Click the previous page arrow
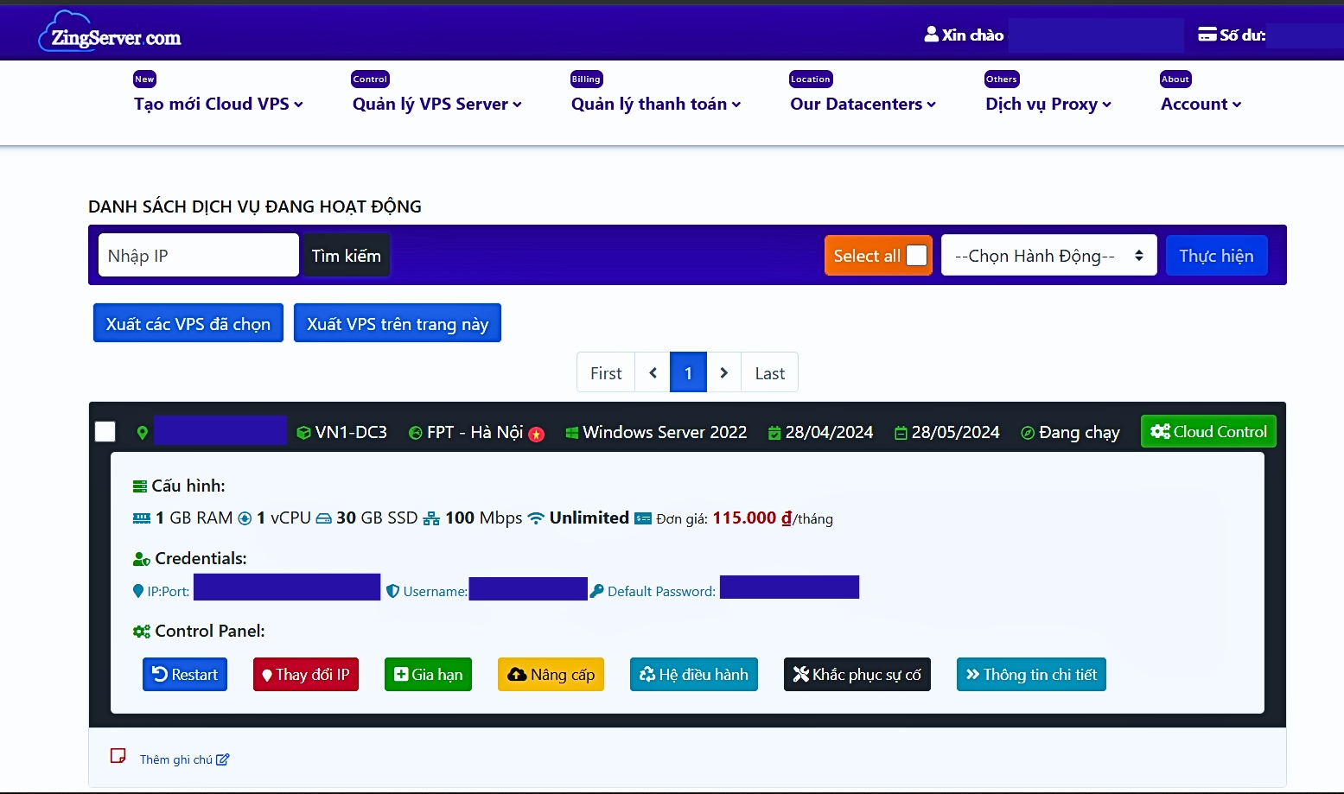Image resolution: width=1344 pixels, height=794 pixels. pyautogui.click(x=653, y=372)
